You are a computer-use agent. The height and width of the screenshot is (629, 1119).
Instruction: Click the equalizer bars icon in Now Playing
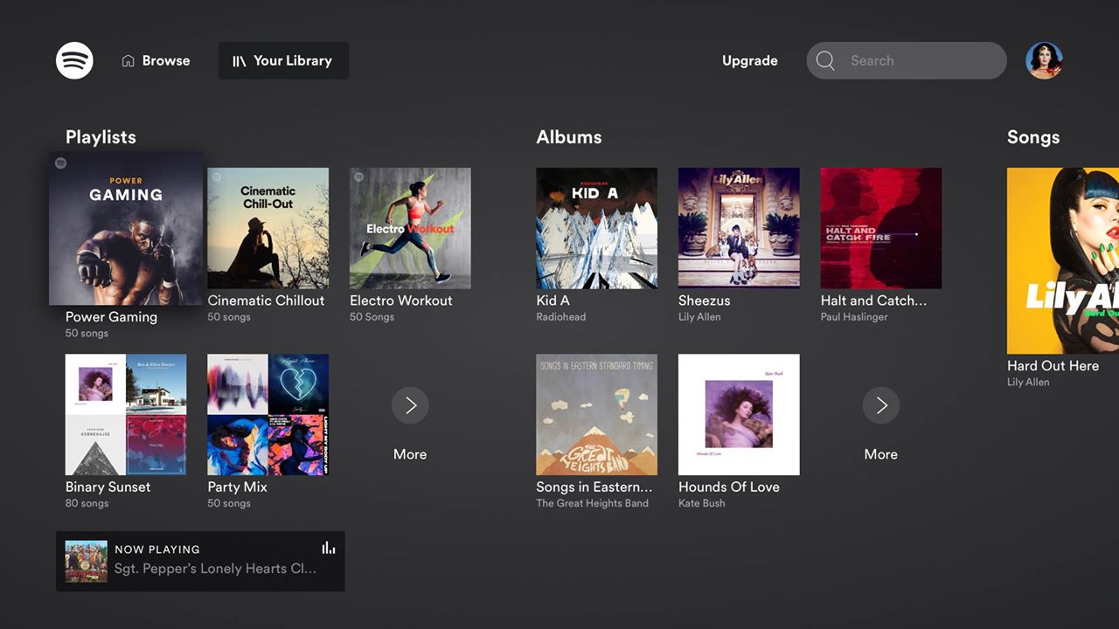(329, 548)
